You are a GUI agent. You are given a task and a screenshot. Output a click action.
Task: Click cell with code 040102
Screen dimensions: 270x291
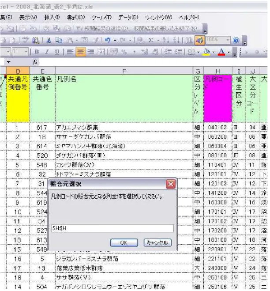click(217, 127)
